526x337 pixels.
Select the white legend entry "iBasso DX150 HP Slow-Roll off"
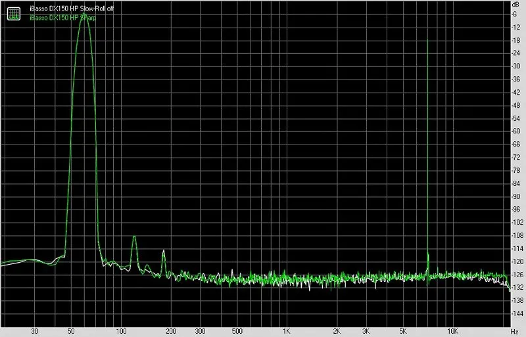coord(72,9)
